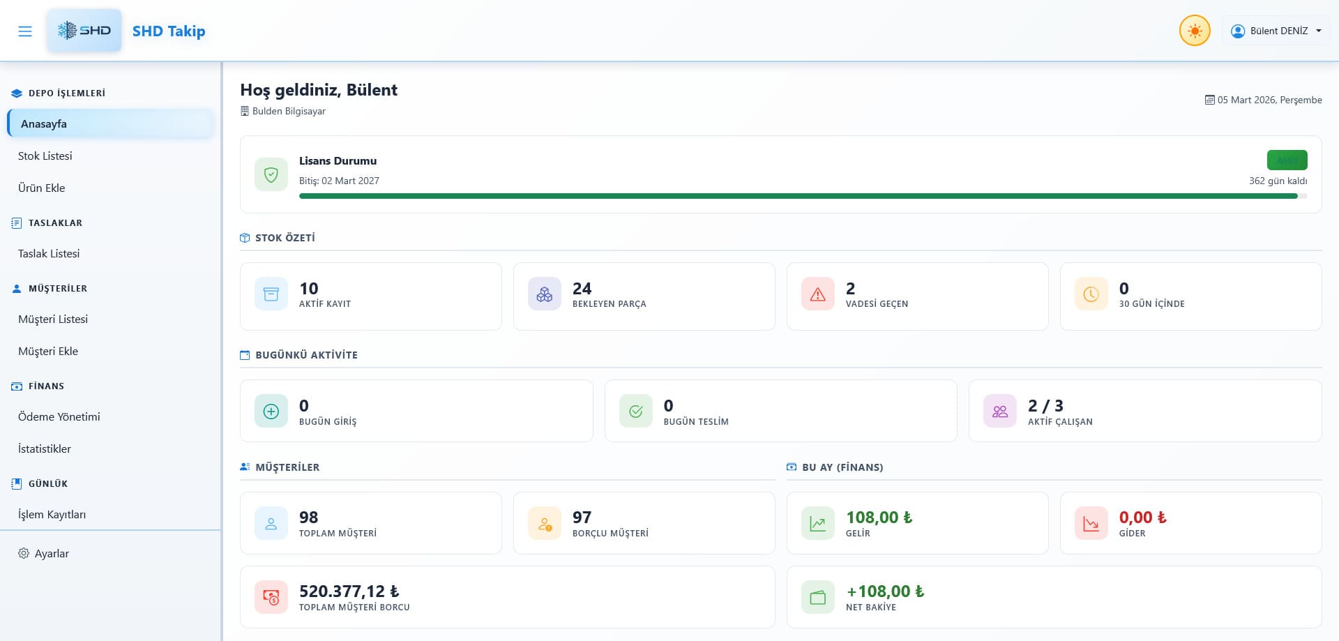The width and height of the screenshot is (1339, 641).
Task: Open the Toplam Müşteri Borcu card
Action: pos(507,597)
